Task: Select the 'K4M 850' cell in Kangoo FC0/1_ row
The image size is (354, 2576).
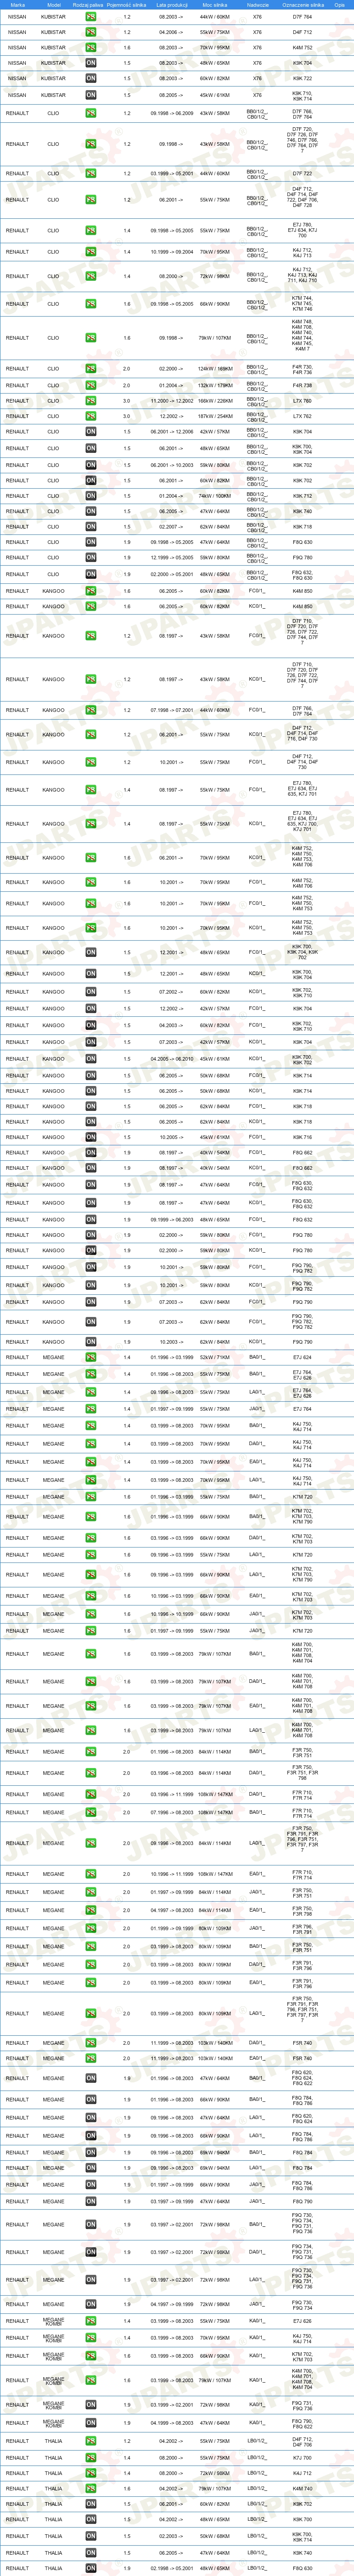Action: (302, 591)
